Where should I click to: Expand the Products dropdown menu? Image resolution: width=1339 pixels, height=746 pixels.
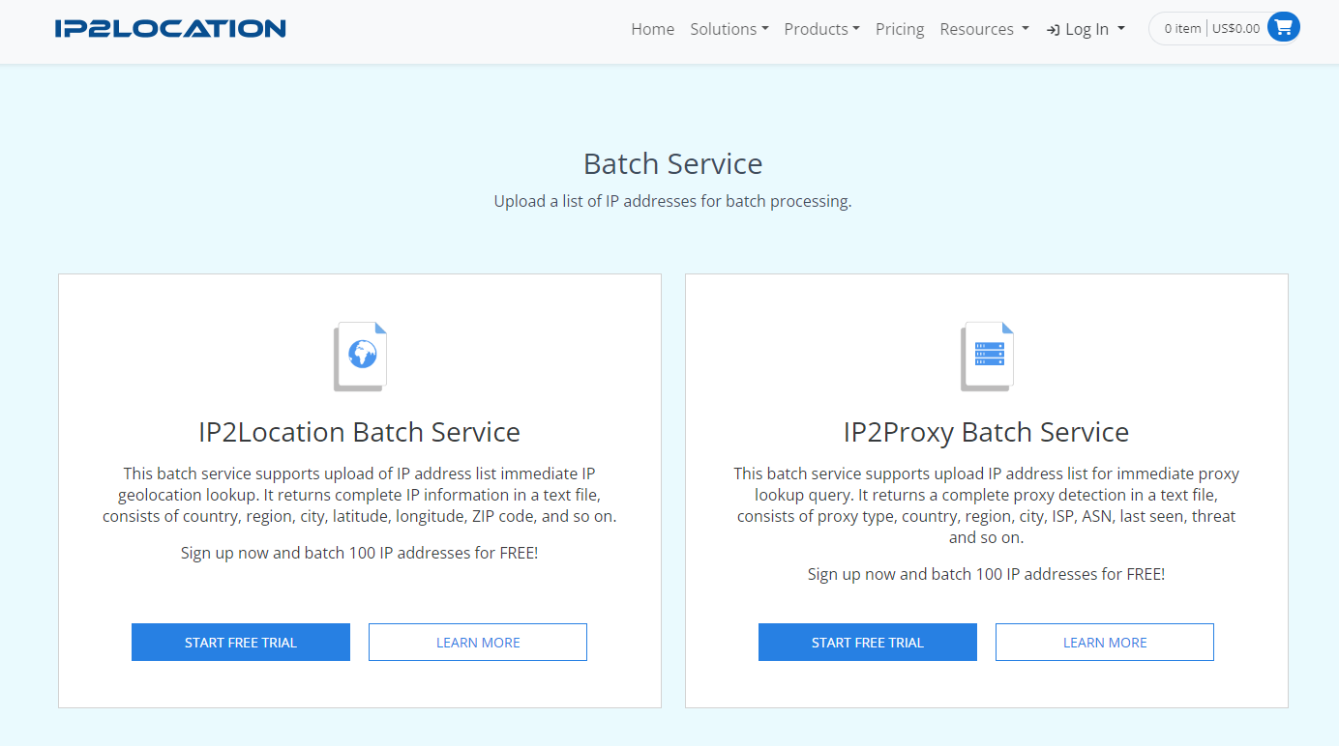click(822, 29)
